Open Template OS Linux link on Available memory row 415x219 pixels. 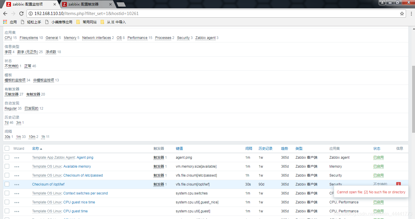pos(47,166)
